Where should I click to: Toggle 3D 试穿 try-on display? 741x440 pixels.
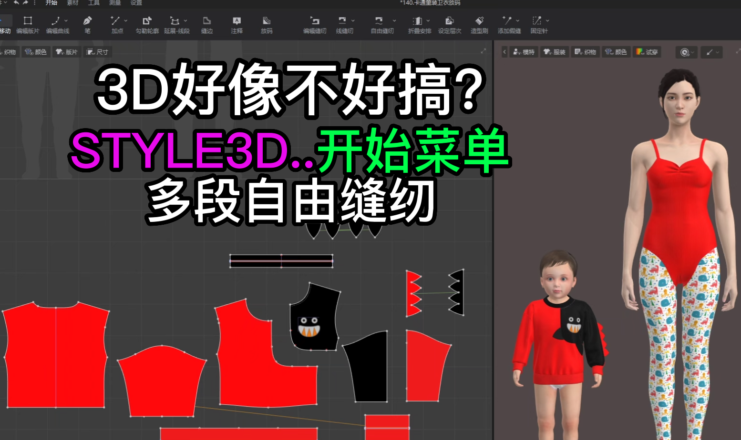(647, 52)
